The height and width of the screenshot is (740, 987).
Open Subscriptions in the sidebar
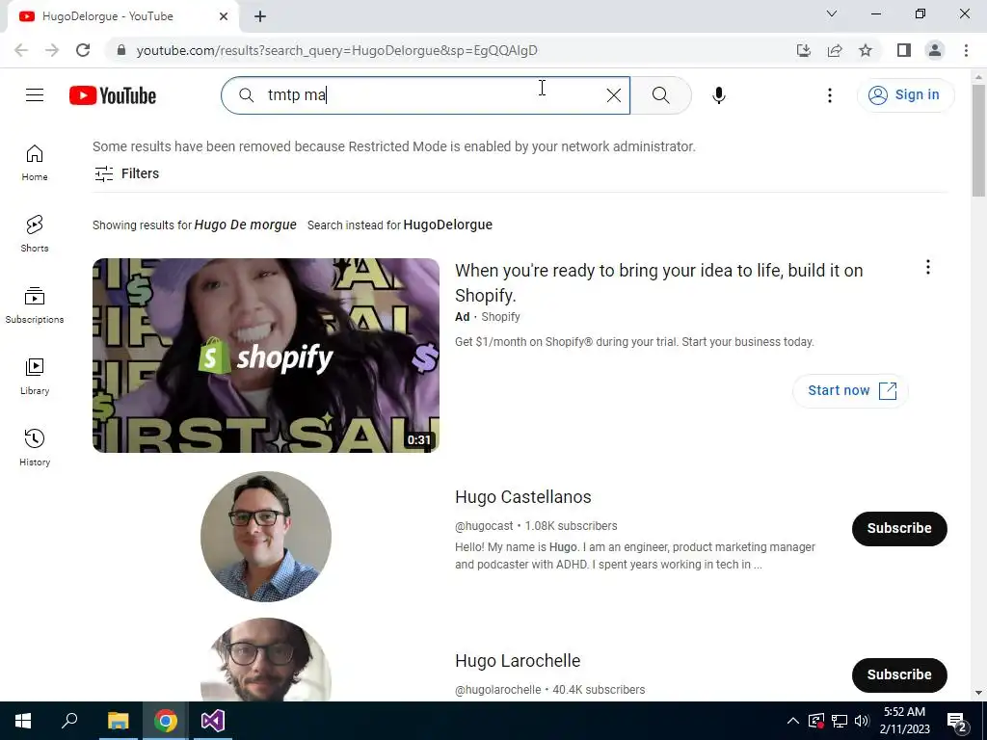coord(35,305)
